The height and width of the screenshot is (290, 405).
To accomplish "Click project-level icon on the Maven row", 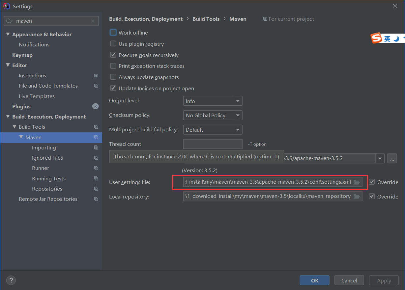I will [96, 137].
